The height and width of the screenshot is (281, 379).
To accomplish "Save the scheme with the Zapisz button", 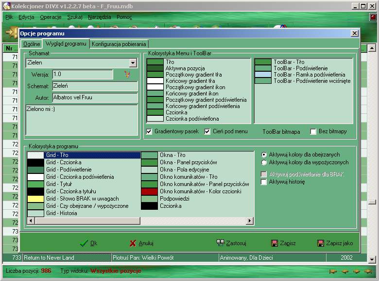I will (283, 243).
